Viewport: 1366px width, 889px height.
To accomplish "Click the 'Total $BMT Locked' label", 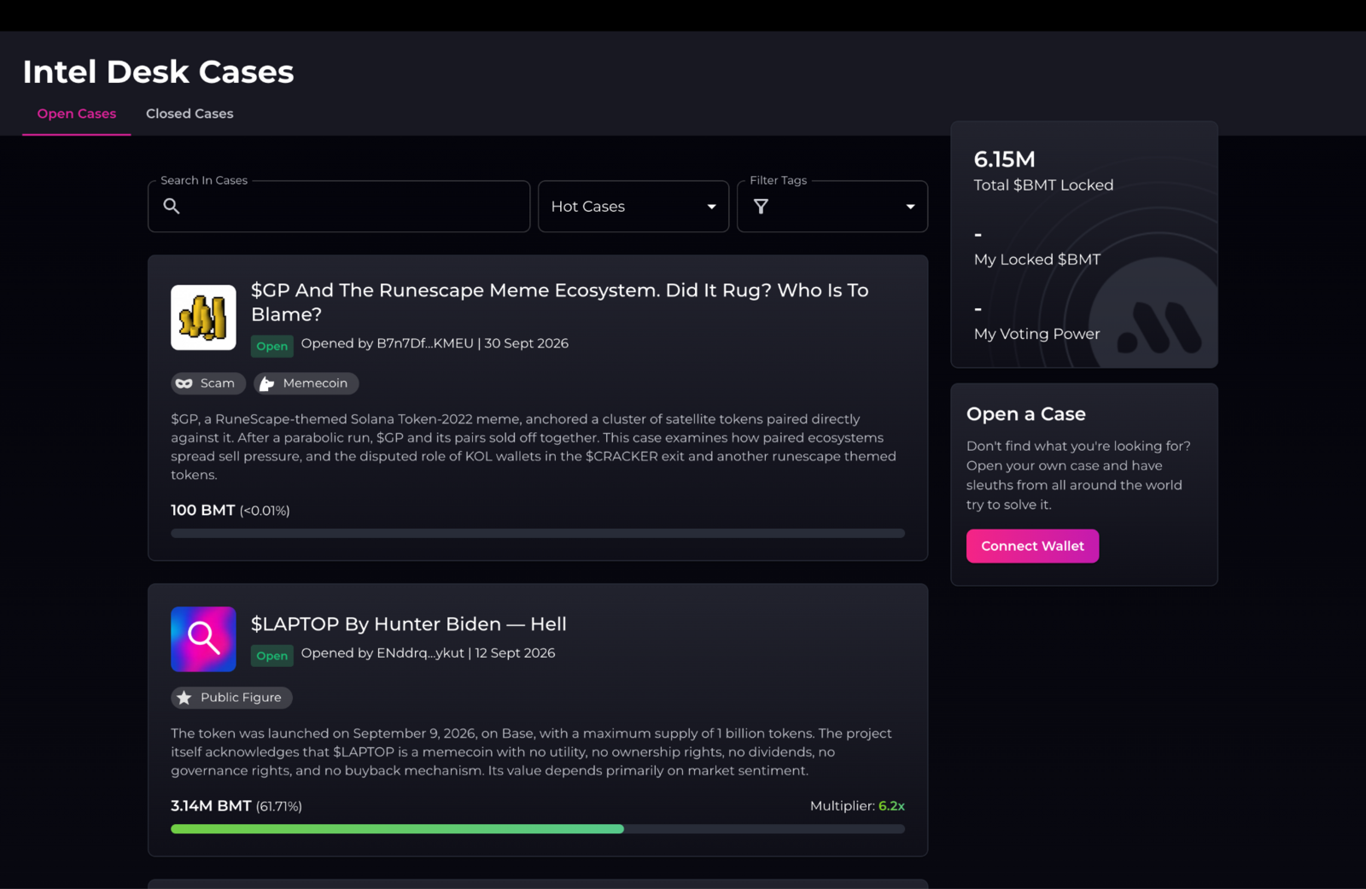I will (1044, 185).
